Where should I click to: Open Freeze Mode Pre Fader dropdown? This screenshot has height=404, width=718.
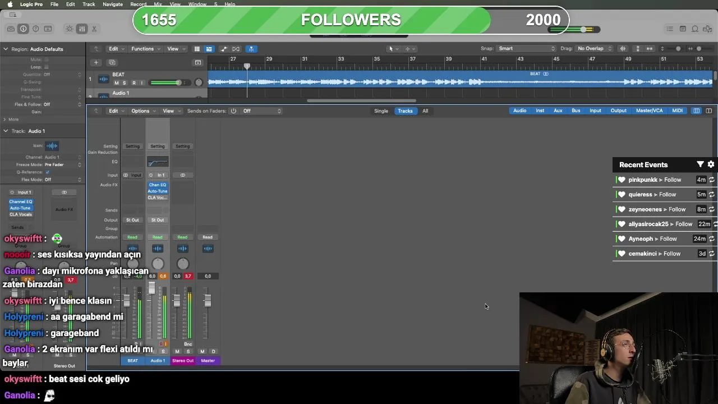click(x=63, y=165)
